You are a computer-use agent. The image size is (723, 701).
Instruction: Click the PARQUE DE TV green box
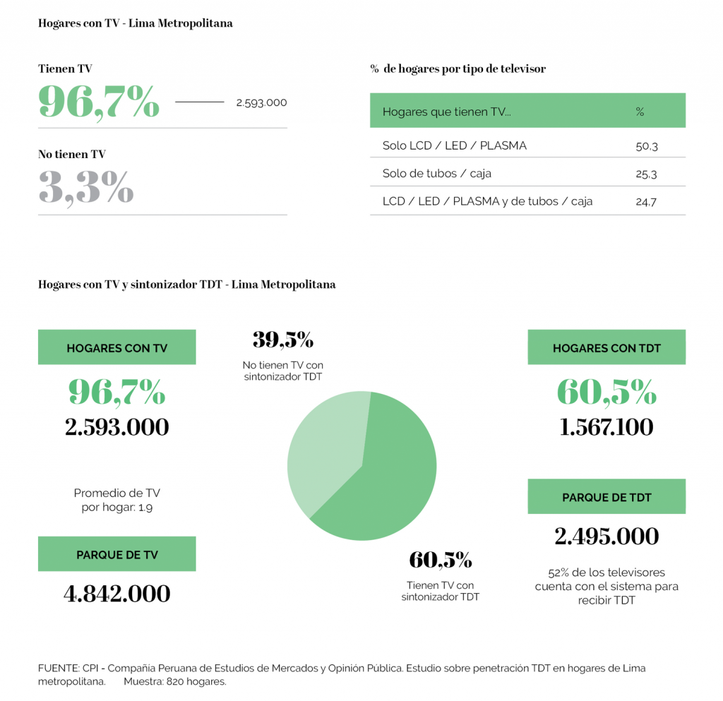pos(116,554)
